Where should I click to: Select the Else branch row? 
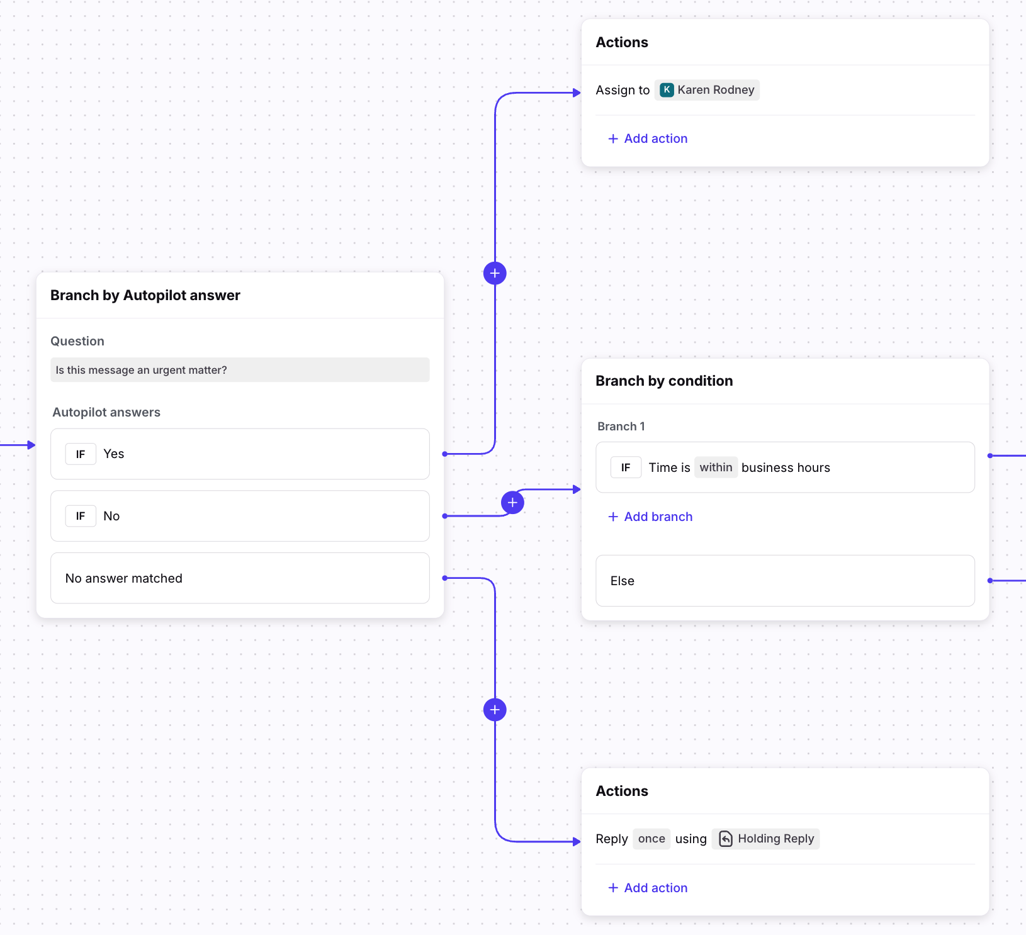click(x=785, y=581)
